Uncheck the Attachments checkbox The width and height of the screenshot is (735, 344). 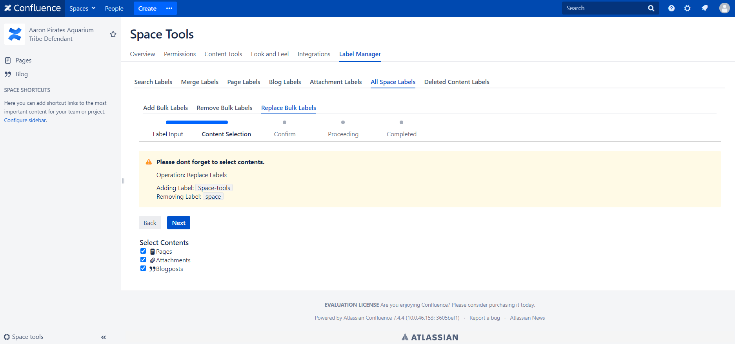click(x=143, y=260)
